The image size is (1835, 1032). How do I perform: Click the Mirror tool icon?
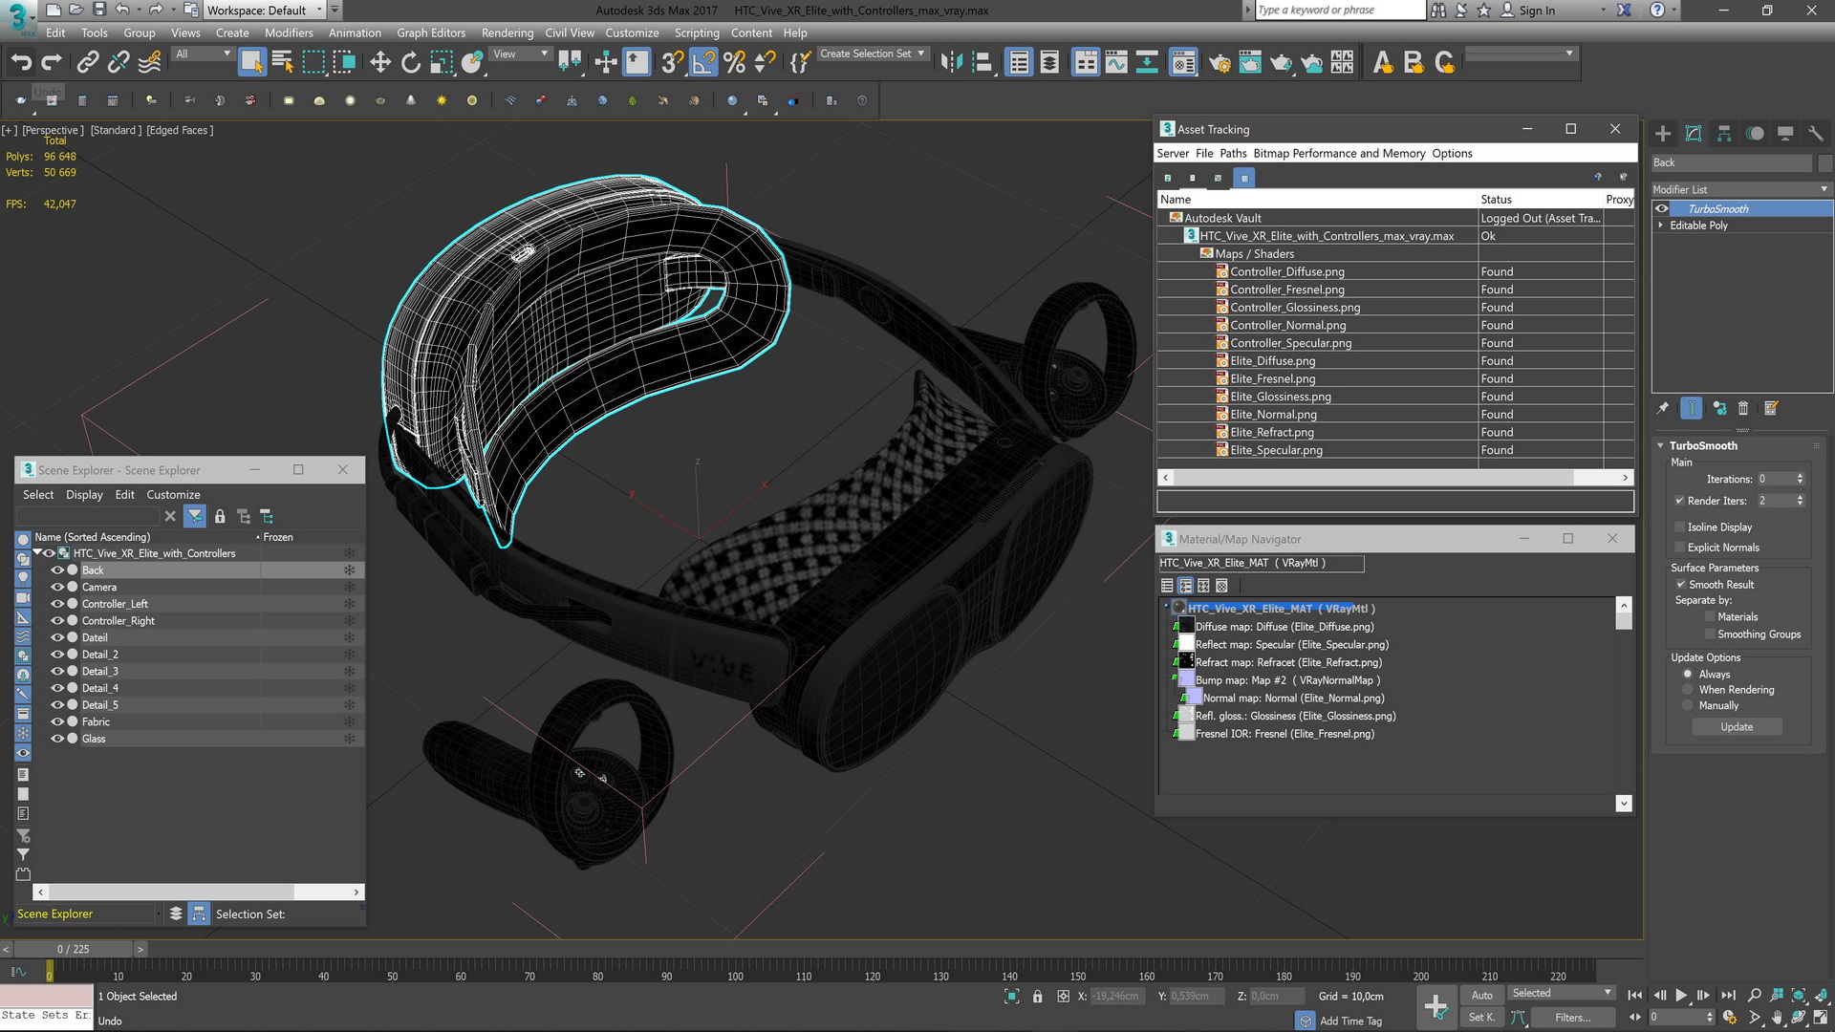[951, 63]
